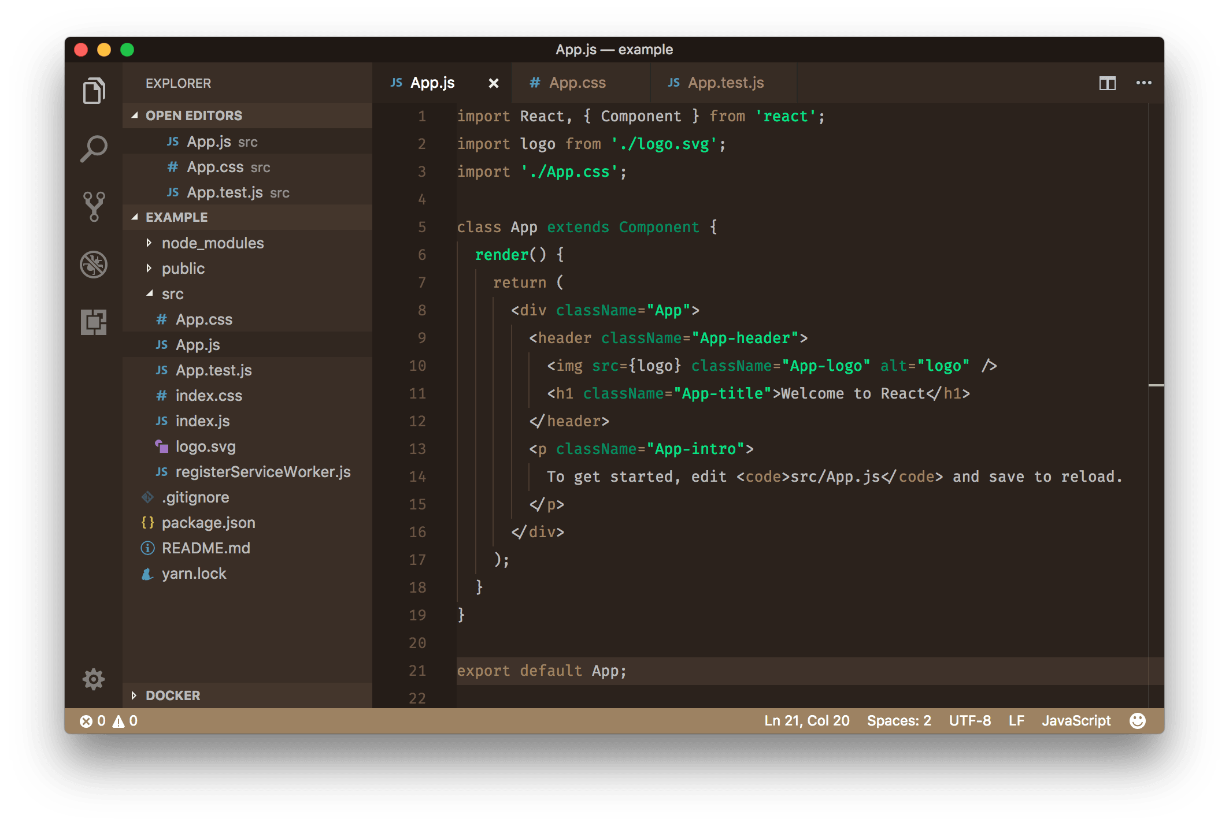Viewport: 1229px width, 826px height.
Task: Close the App.js tab
Action: point(494,83)
